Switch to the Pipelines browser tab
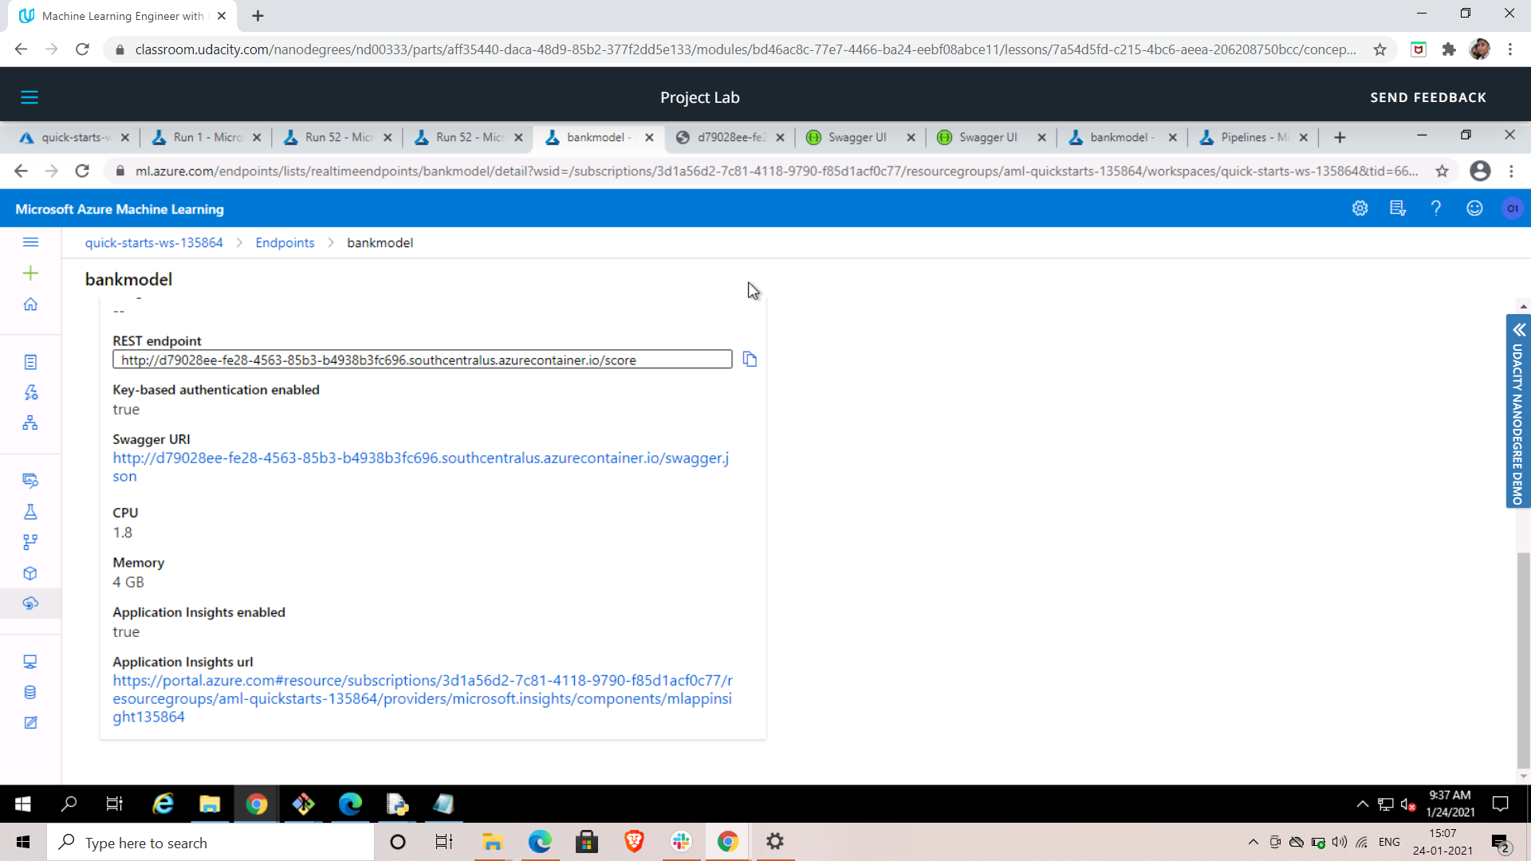The image size is (1531, 861). click(x=1248, y=137)
